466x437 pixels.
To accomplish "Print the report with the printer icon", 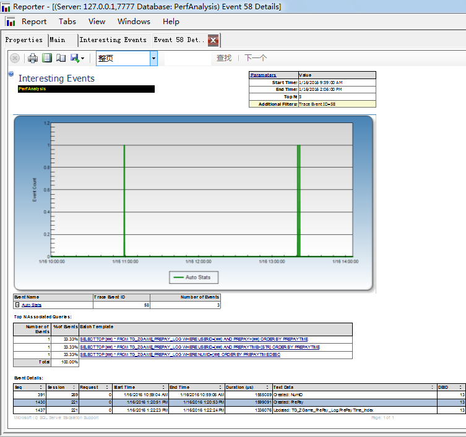I will click(33, 58).
